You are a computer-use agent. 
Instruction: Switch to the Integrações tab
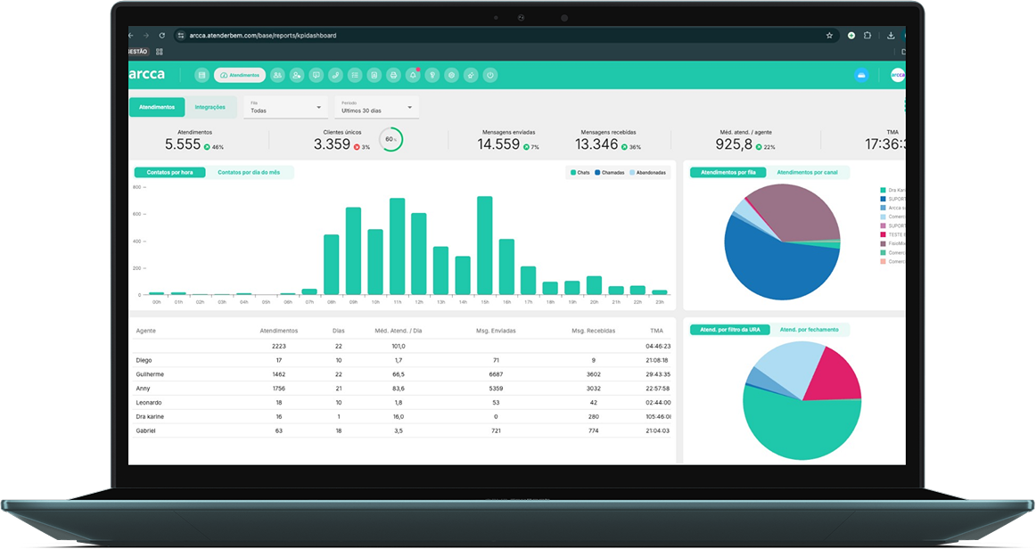pos(210,107)
